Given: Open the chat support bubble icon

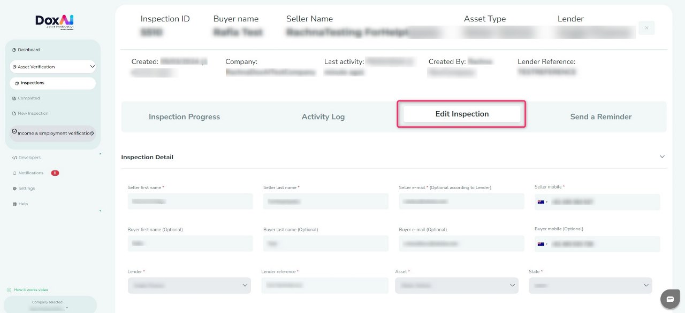Looking at the screenshot, I should click(x=669, y=299).
